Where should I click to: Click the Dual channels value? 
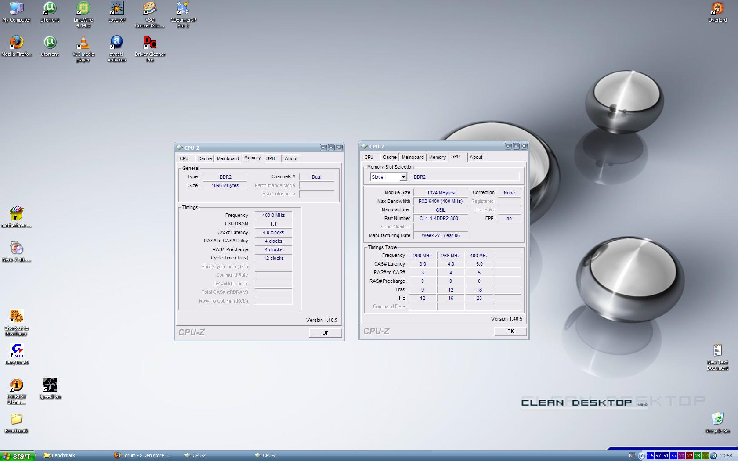coord(316,177)
